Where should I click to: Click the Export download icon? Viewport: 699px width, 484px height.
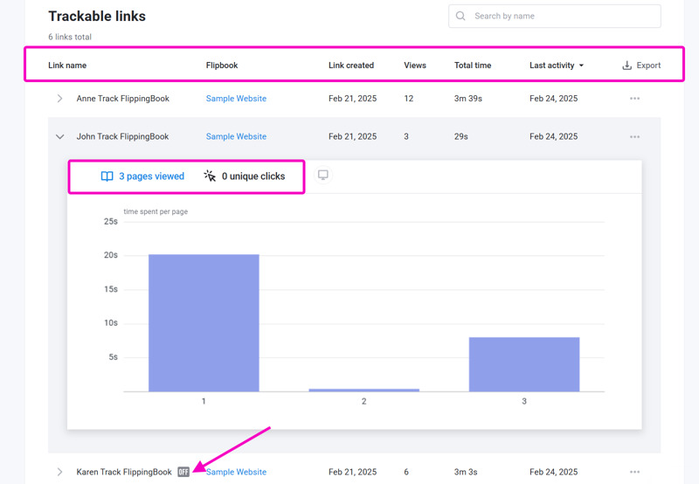pos(626,66)
